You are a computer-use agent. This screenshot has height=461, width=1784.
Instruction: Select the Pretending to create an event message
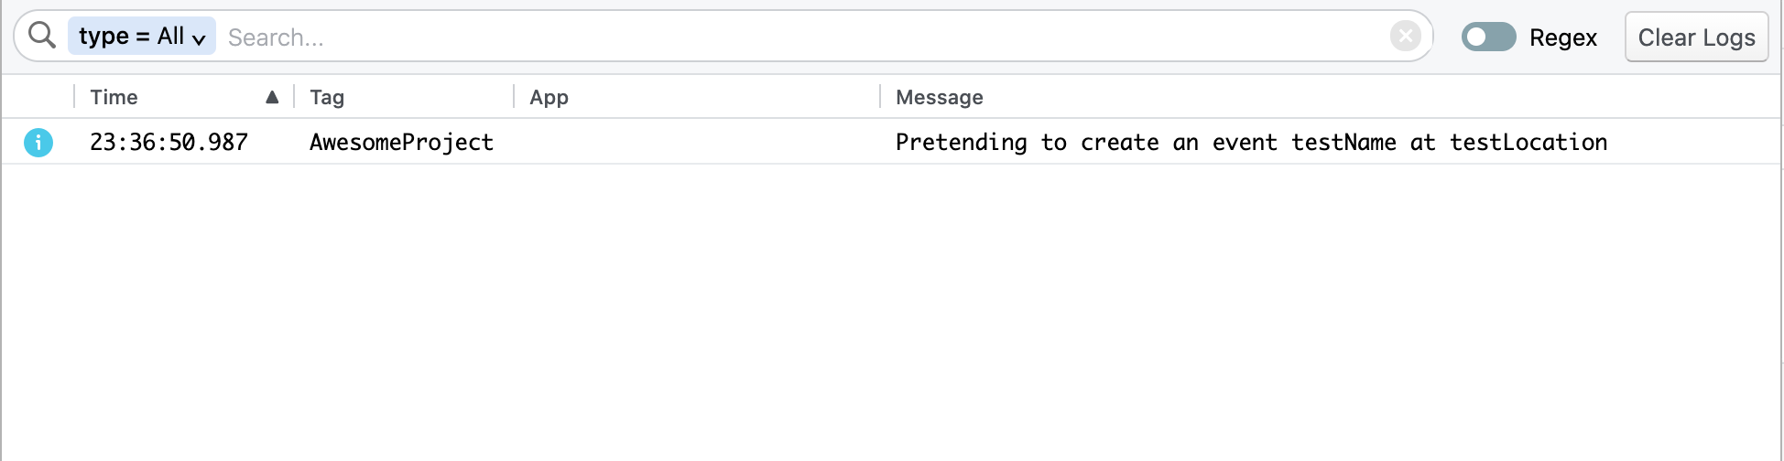coord(1250,143)
